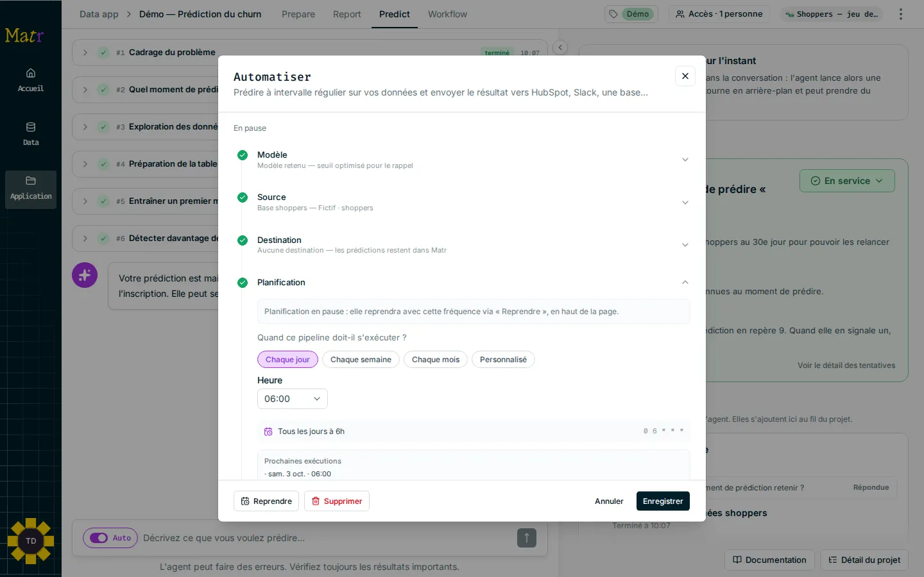Open the Application folder in sidebar
924x577 pixels.
pos(31,190)
